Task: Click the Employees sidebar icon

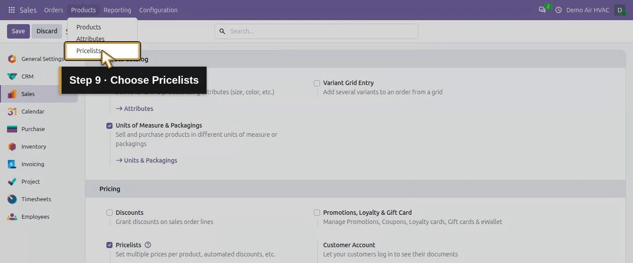Action: coord(12,217)
